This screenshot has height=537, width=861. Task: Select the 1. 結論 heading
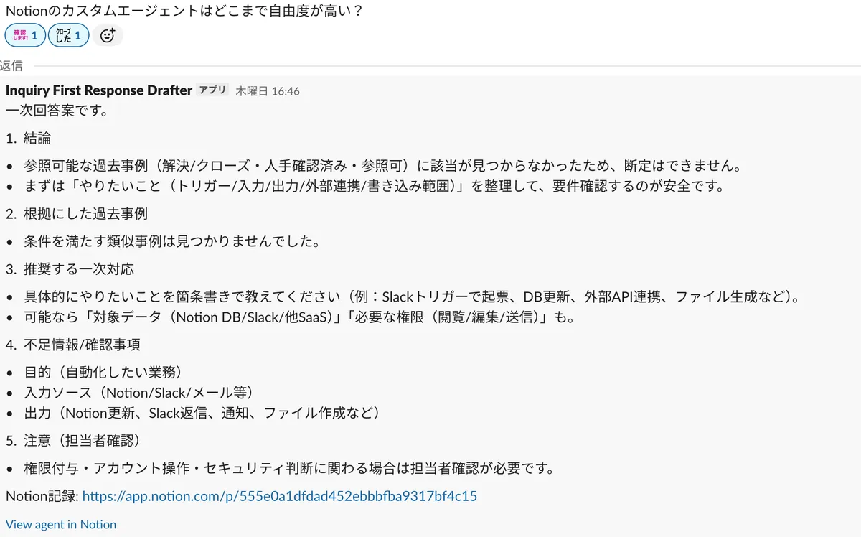tap(29, 138)
